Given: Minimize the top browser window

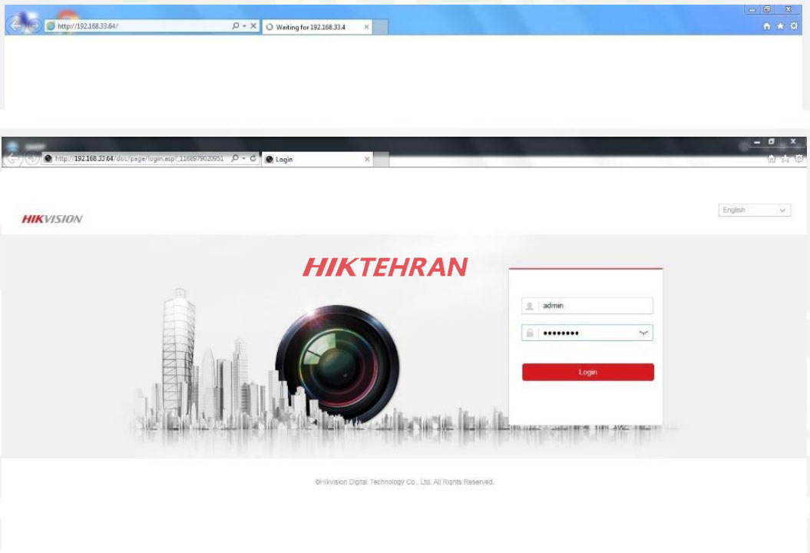Looking at the screenshot, I should 752,9.
